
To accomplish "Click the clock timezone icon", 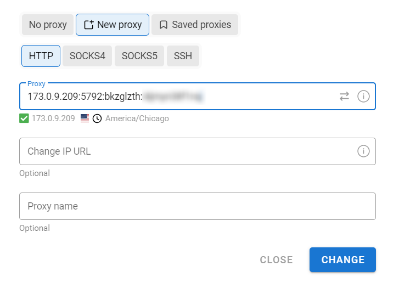I will tap(97, 118).
